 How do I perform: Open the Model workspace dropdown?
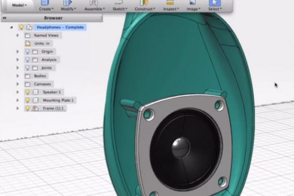[x=19, y=5]
